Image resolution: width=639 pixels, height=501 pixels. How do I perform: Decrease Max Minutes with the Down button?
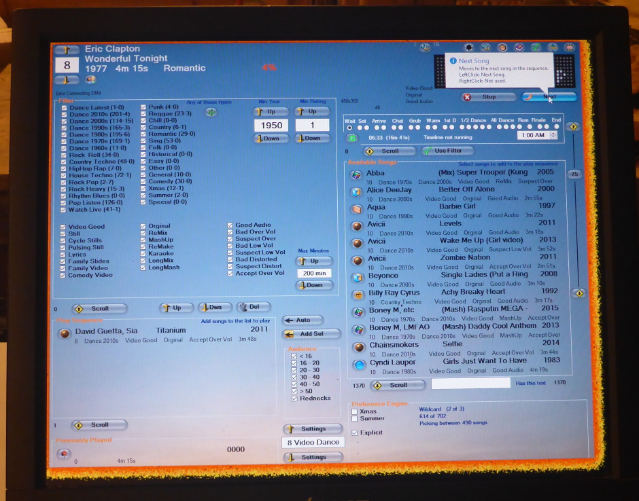pyautogui.click(x=313, y=285)
